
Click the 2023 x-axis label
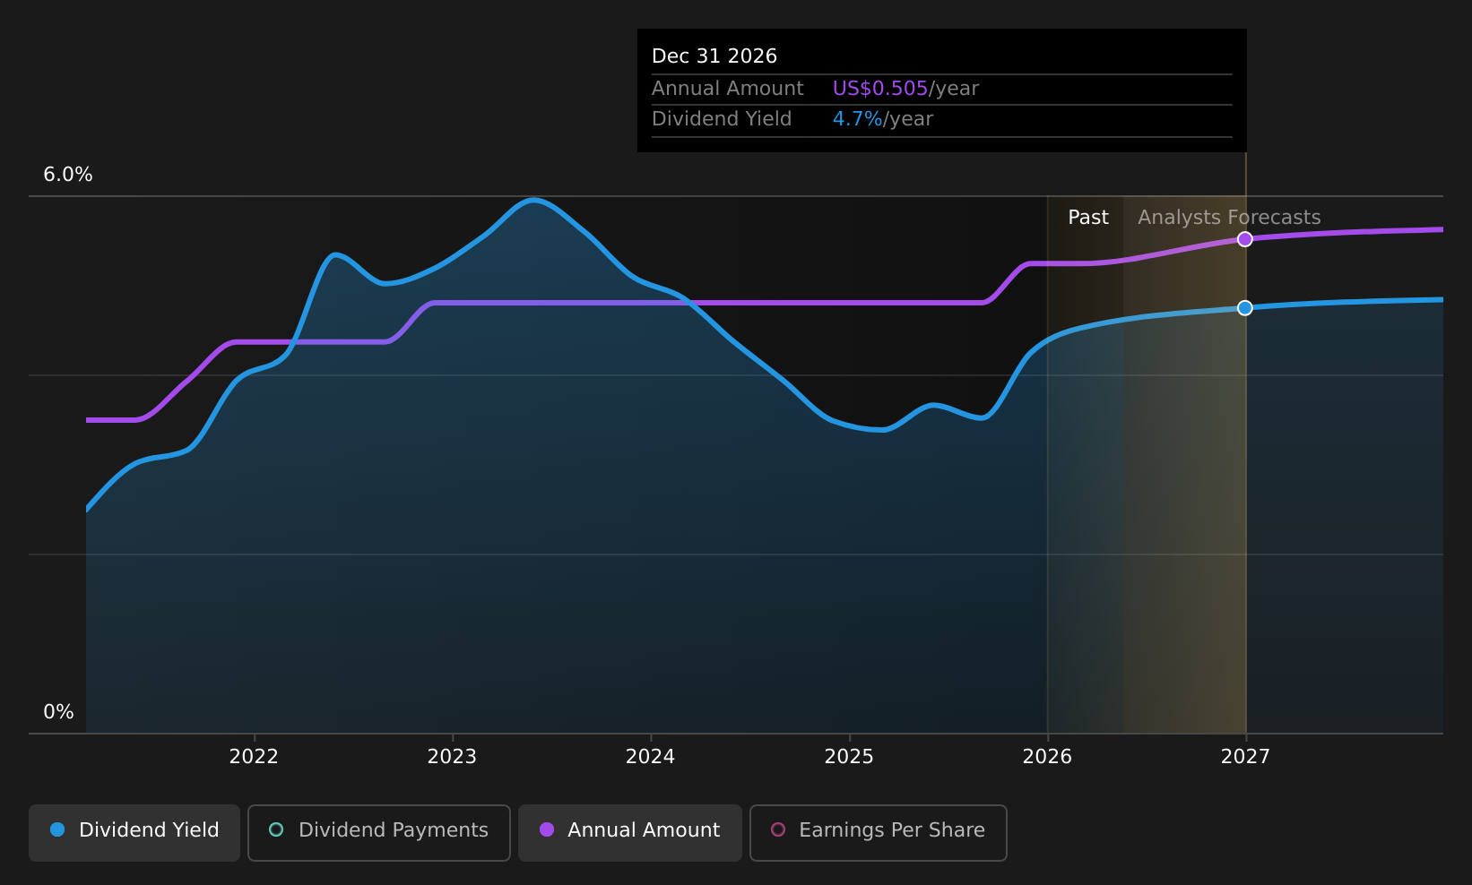452,757
